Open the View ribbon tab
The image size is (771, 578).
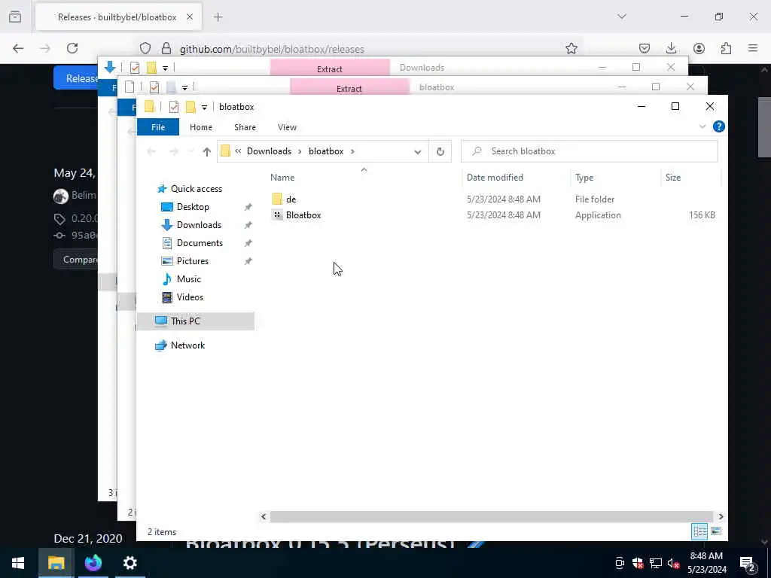287,126
